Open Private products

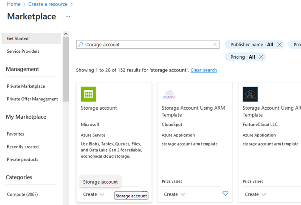click(x=23, y=159)
